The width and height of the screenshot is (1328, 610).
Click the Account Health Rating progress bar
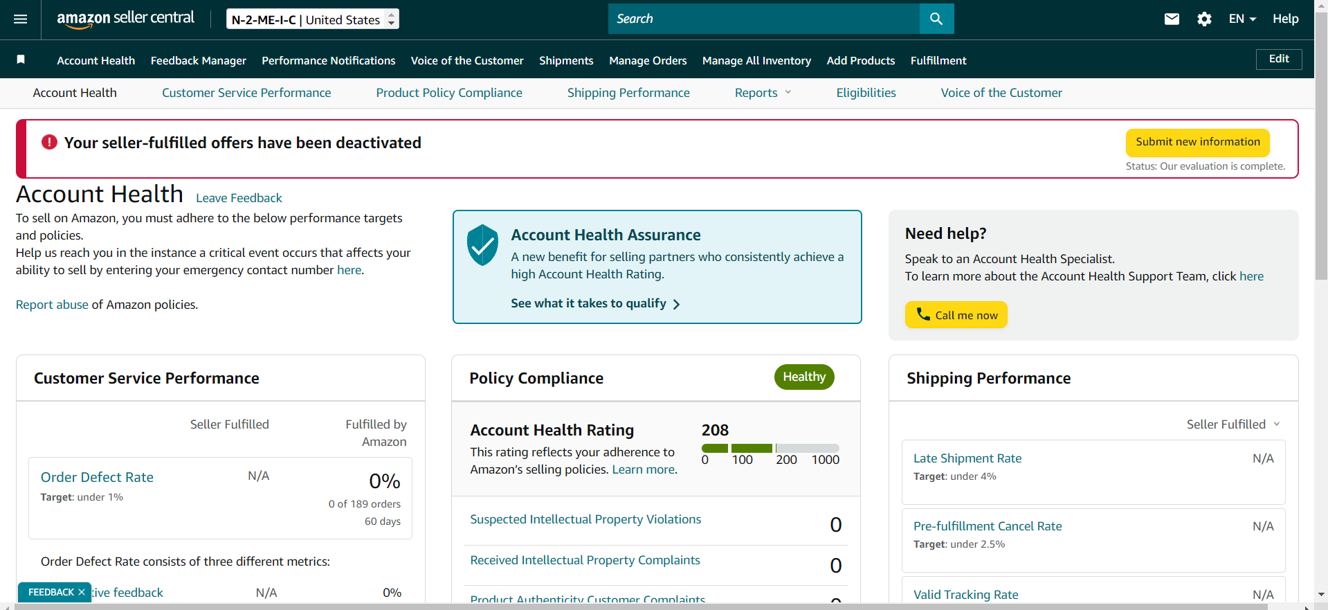[770, 448]
